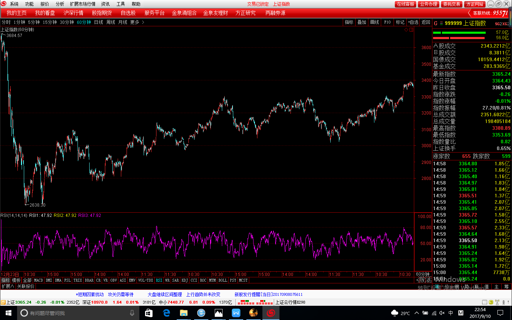Click the 在线客服 button

(x=406, y=4)
